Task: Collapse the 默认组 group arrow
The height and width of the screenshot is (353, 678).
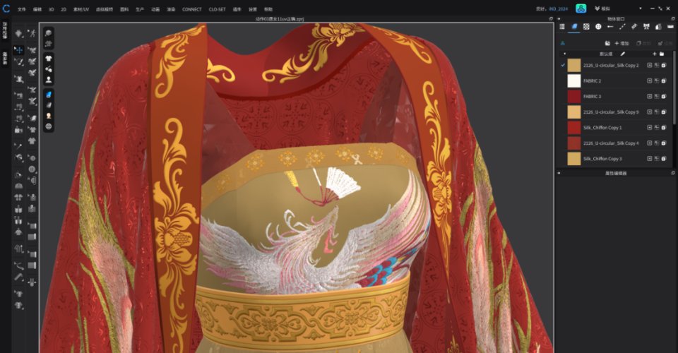Action: tap(565, 54)
